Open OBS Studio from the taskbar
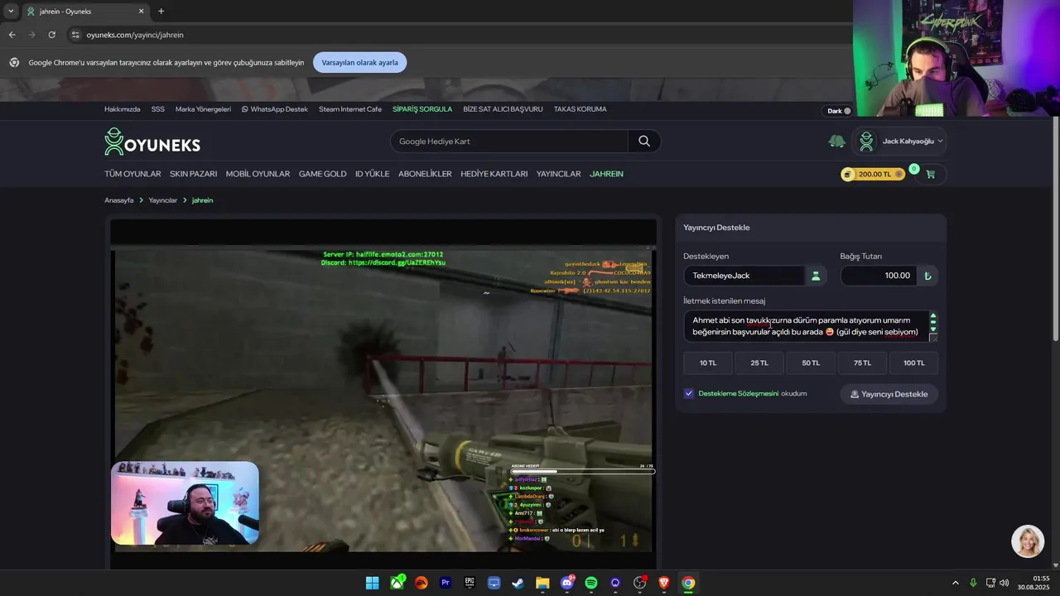This screenshot has width=1060, height=596. tap(639, 583)
